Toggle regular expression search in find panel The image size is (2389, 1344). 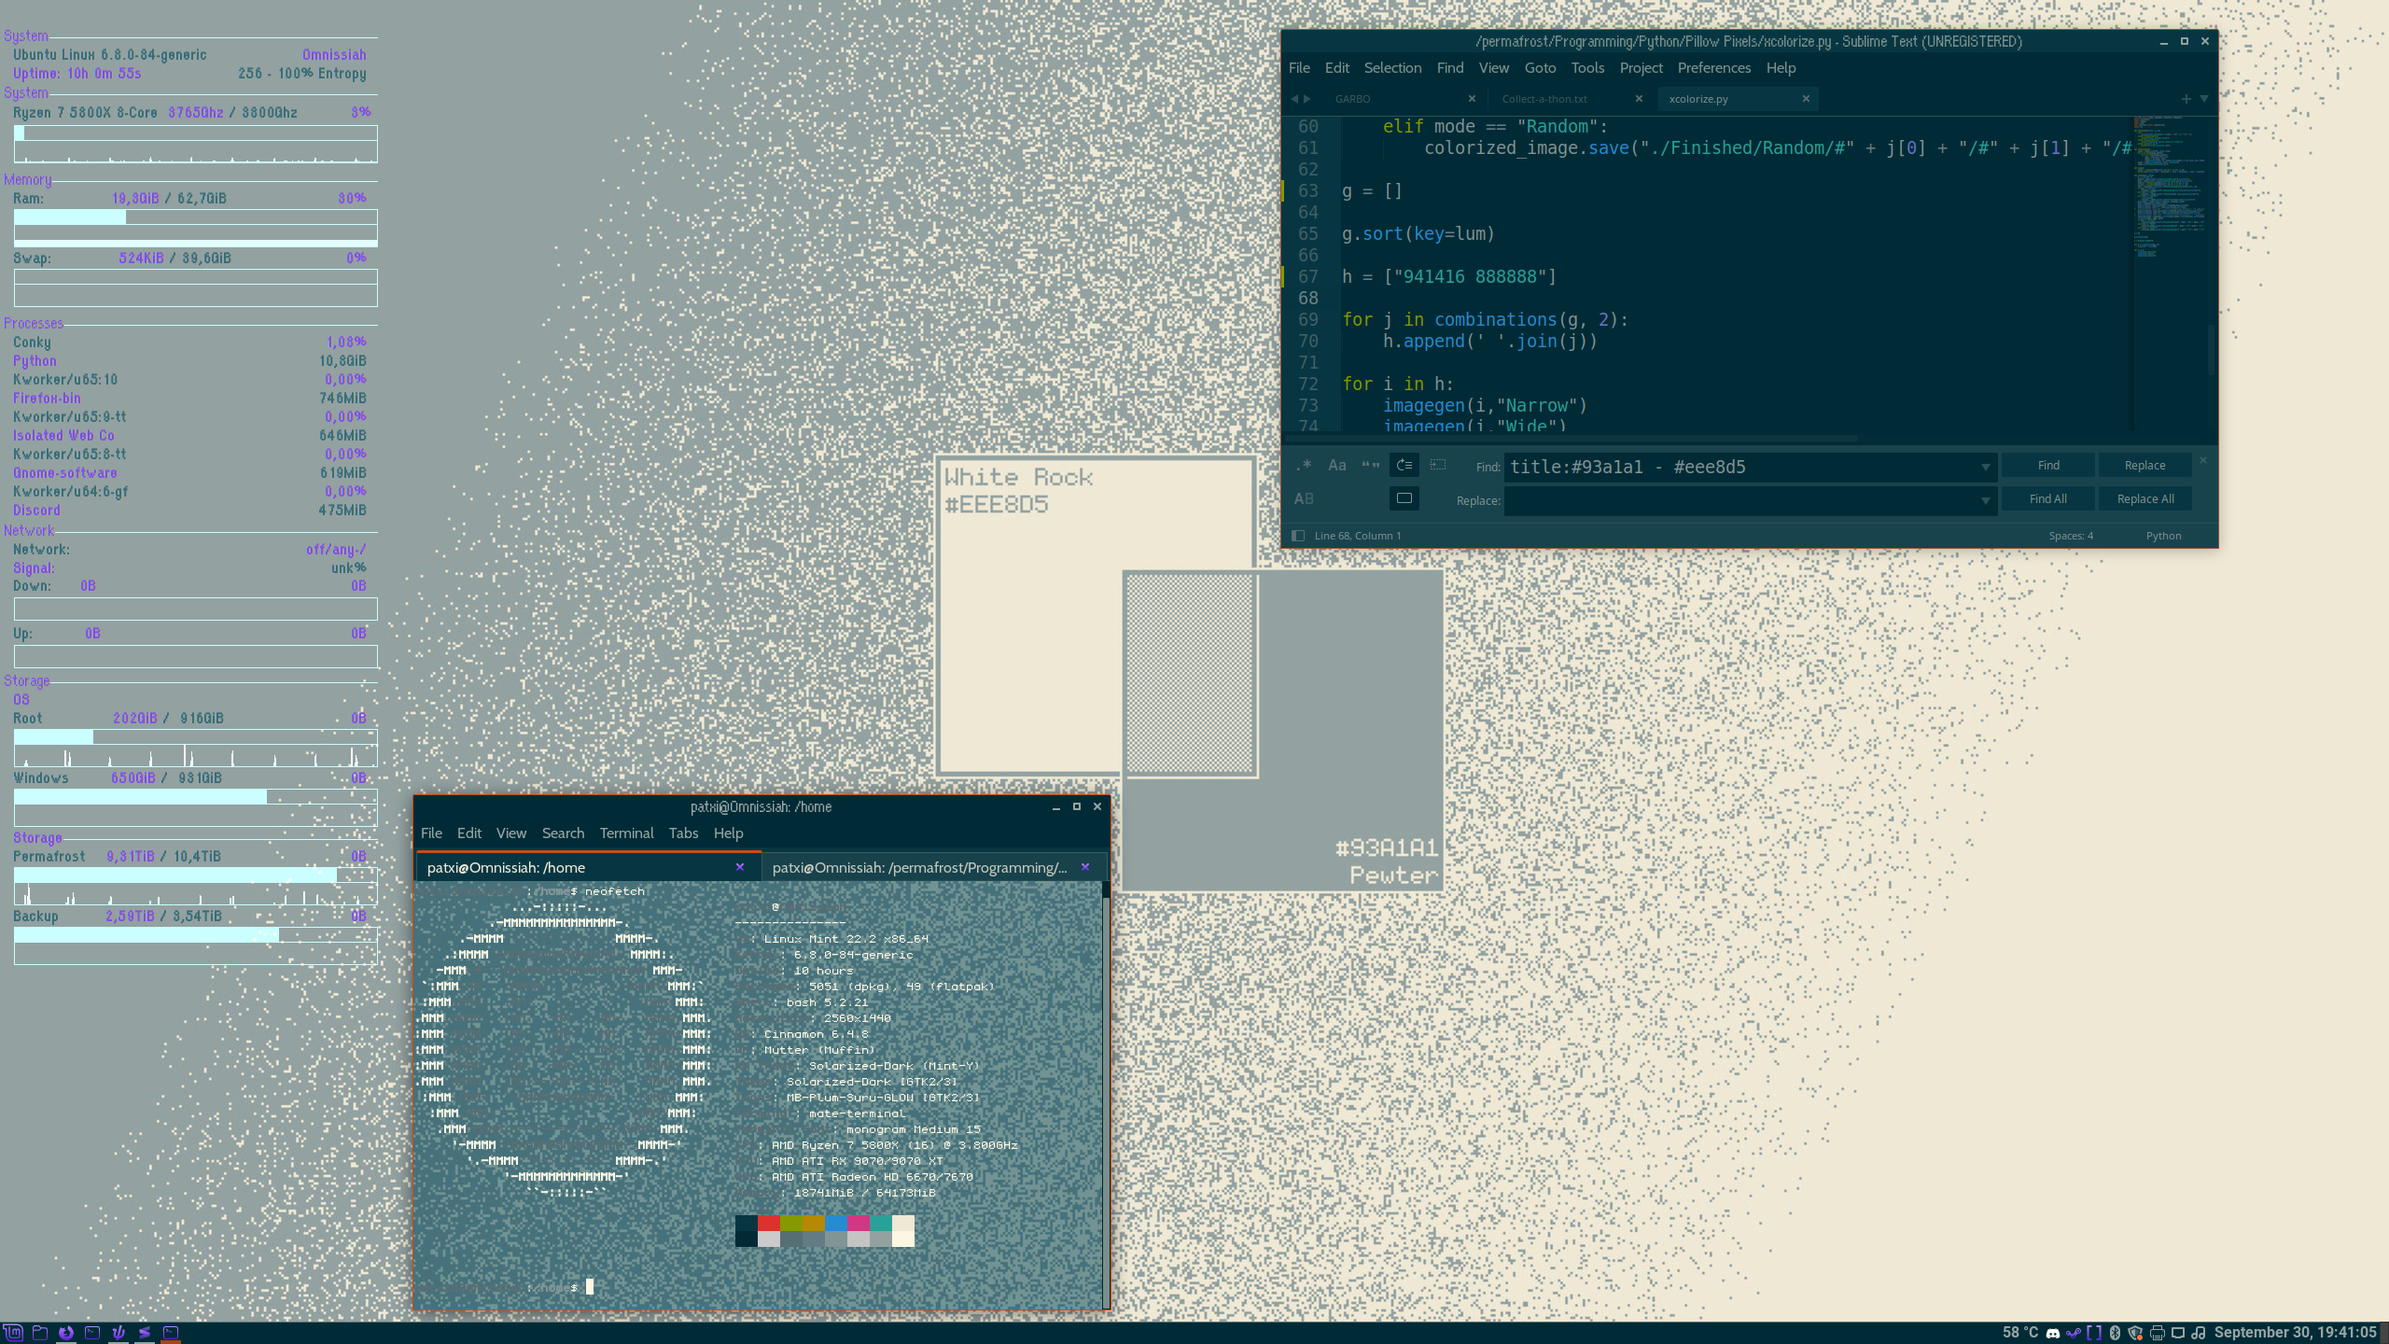click(x=1304, y=465)
